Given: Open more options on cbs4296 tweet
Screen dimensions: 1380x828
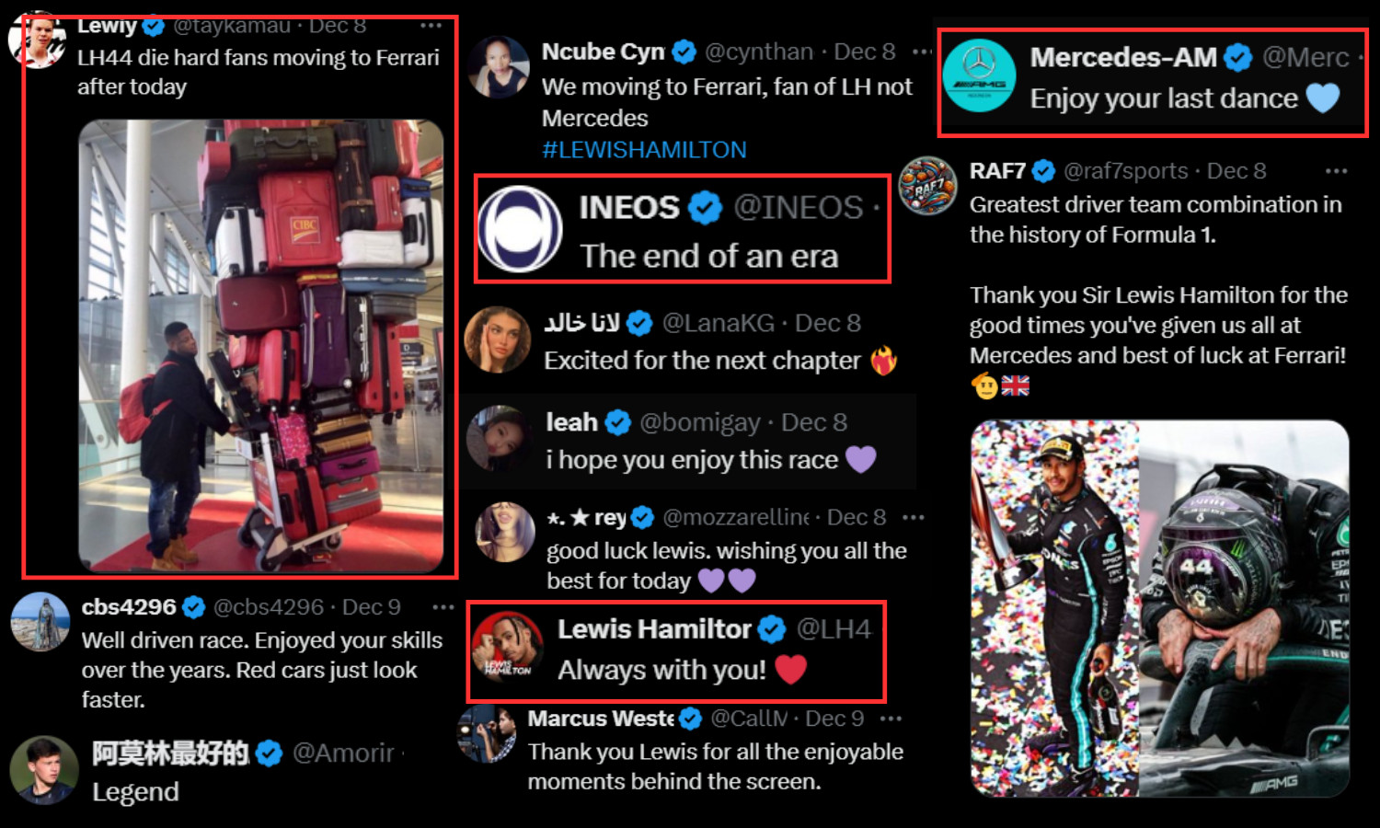Looking at the screenshot, I should pyautogui.click(x=443, y=607).
